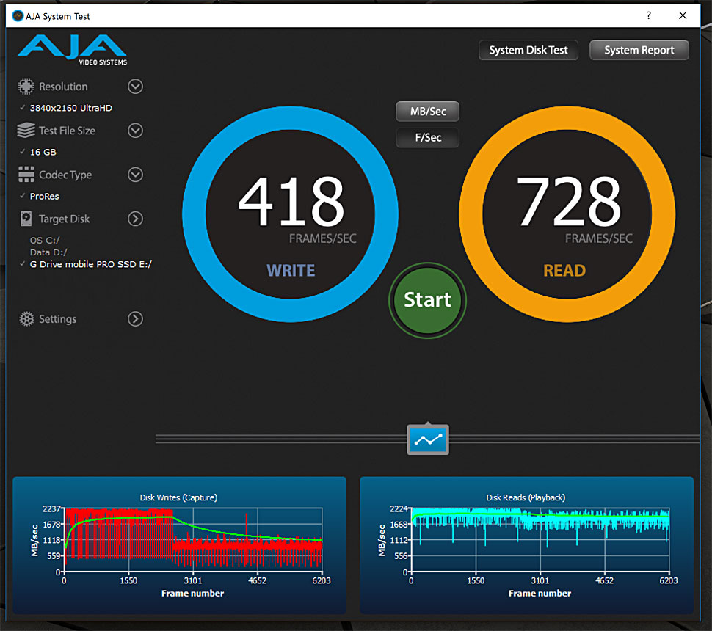Switch units to F/Sec
This screenshot has width=712, height=631.
coord(428,137)
